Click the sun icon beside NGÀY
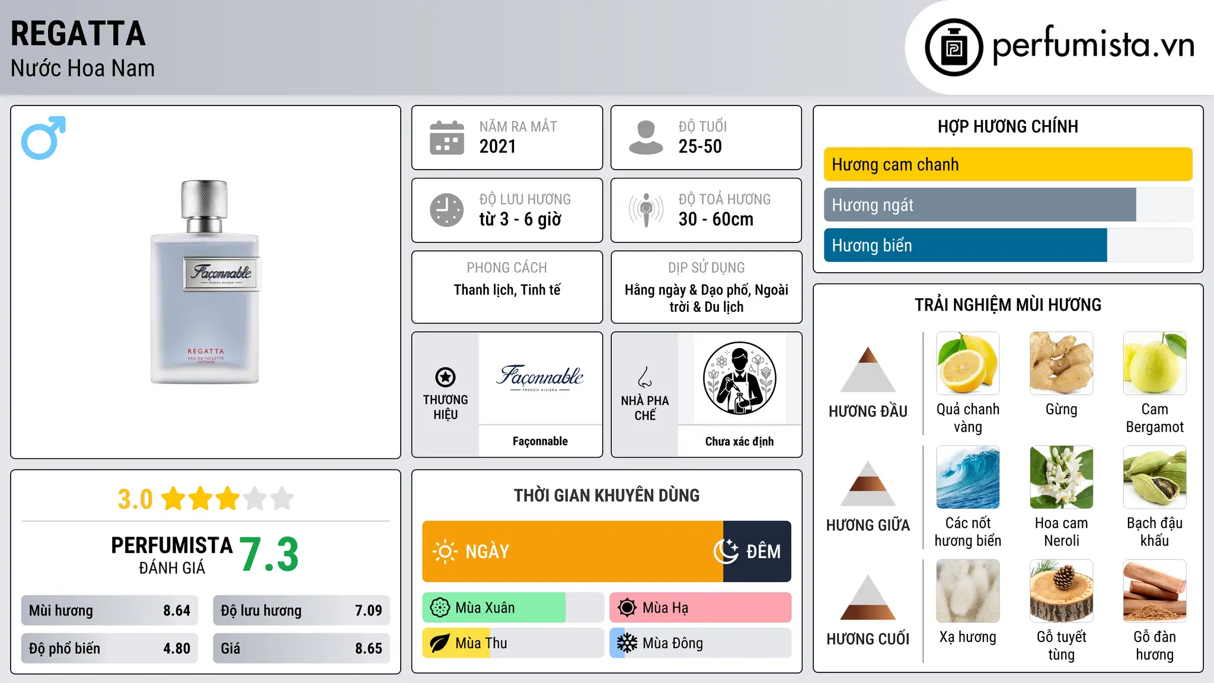Viewport: 1214px width, 683px height. tap(445, 551)
